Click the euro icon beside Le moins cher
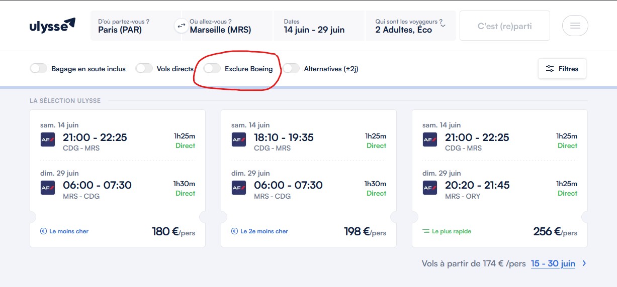 (43, 231)
